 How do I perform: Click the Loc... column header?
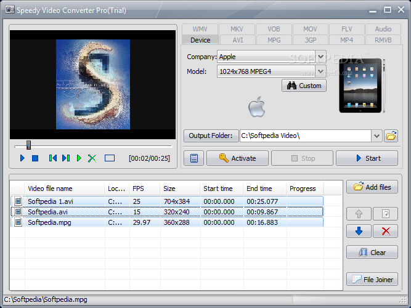117,188
